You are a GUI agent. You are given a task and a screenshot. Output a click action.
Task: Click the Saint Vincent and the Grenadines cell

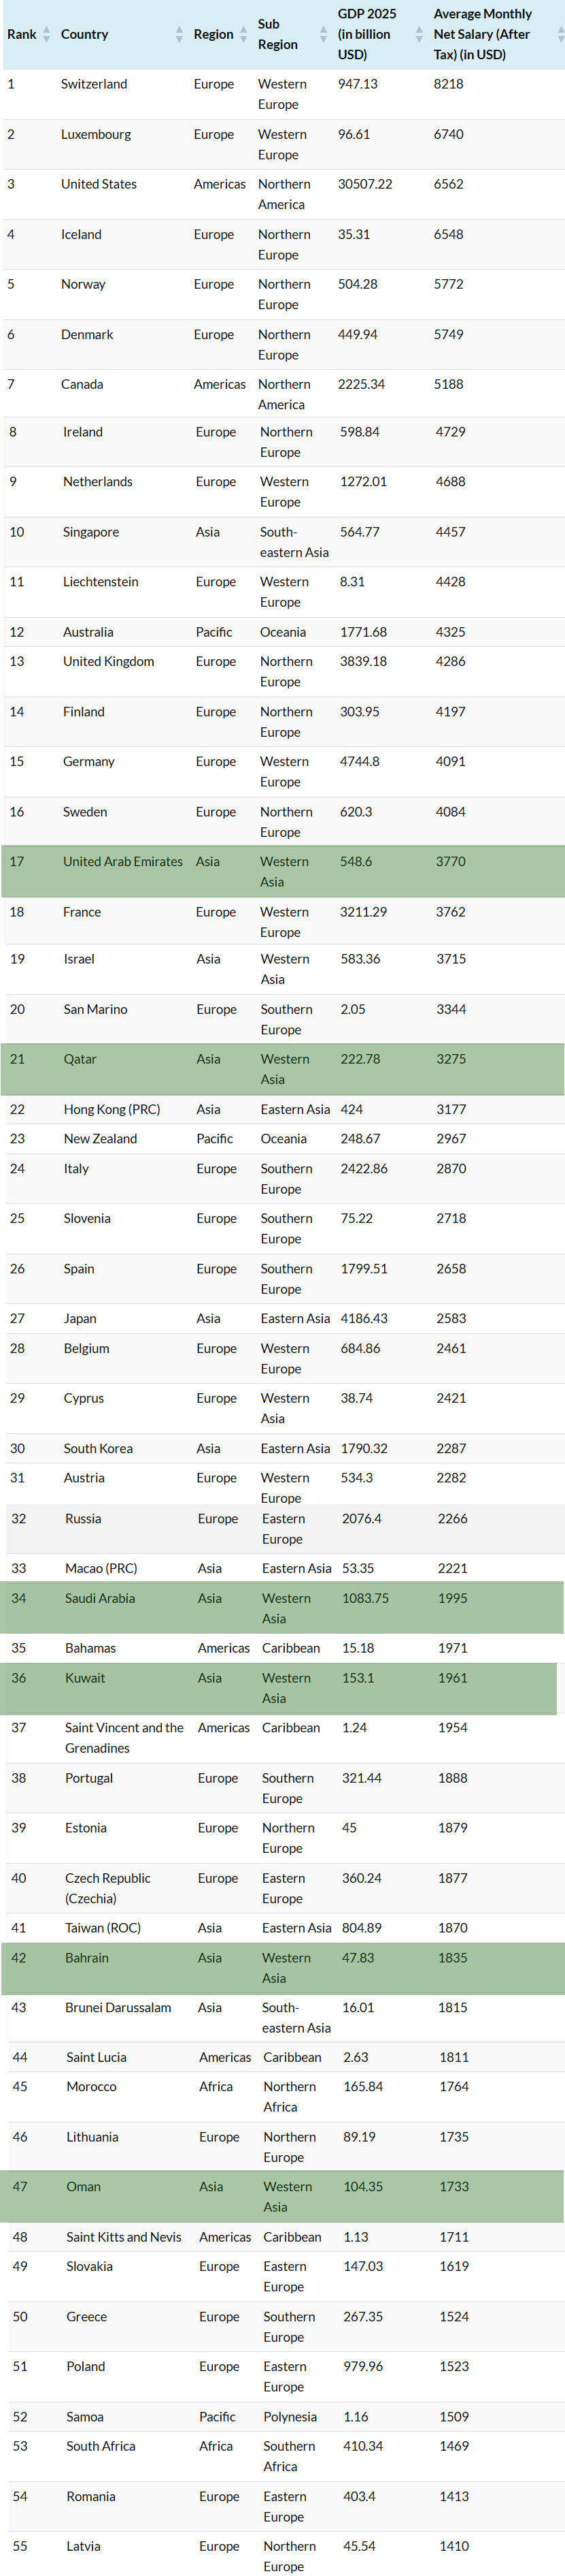pos(125,1739)
